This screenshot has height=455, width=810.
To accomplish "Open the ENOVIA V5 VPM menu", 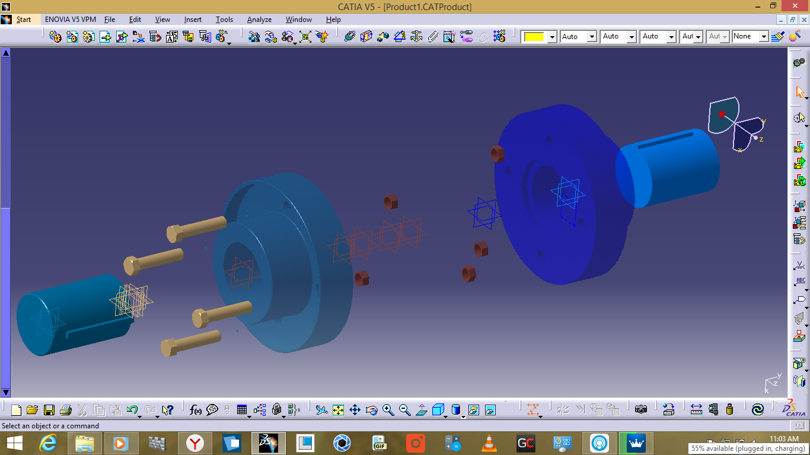I will [70, 20].
